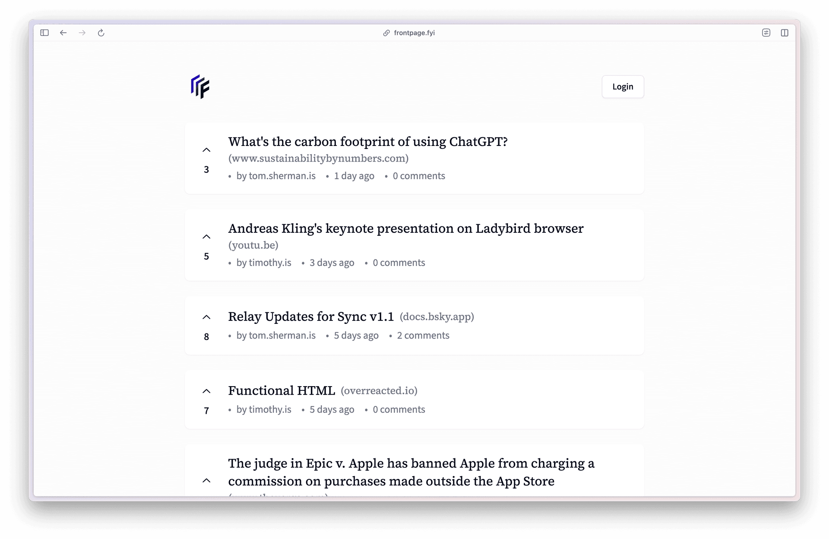Upvote the Relay Updates for Sync post

[x=206, y=317]
